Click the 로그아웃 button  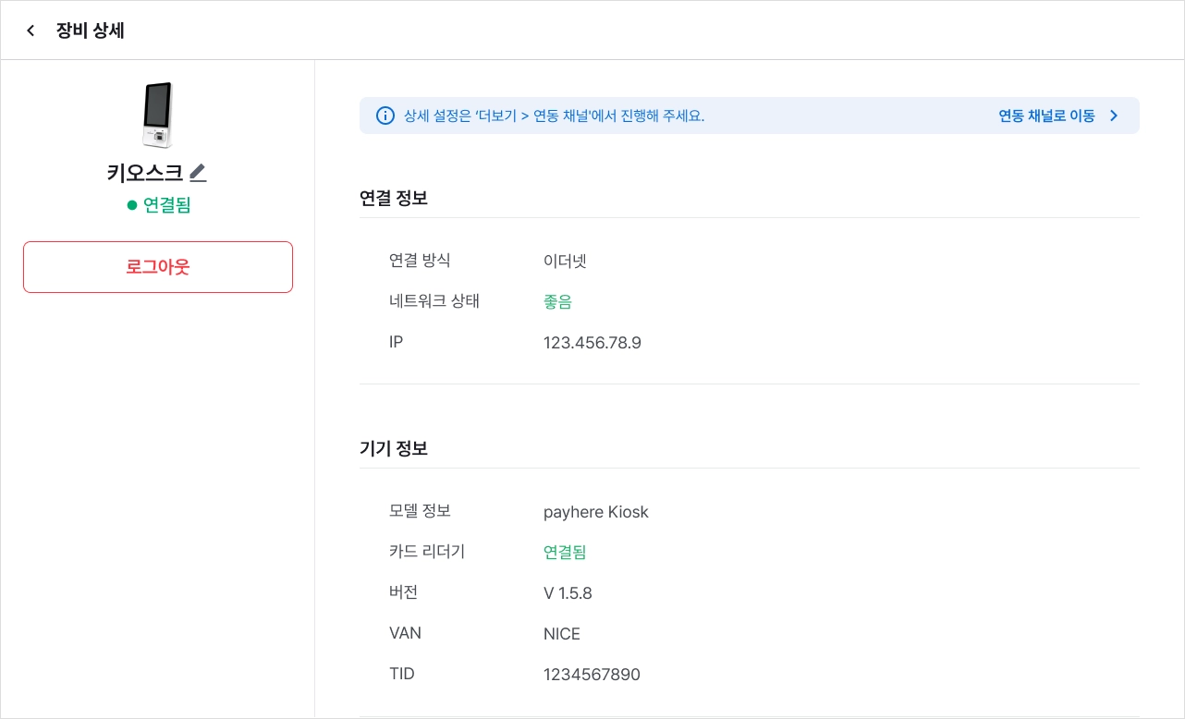tap(158, 267)
